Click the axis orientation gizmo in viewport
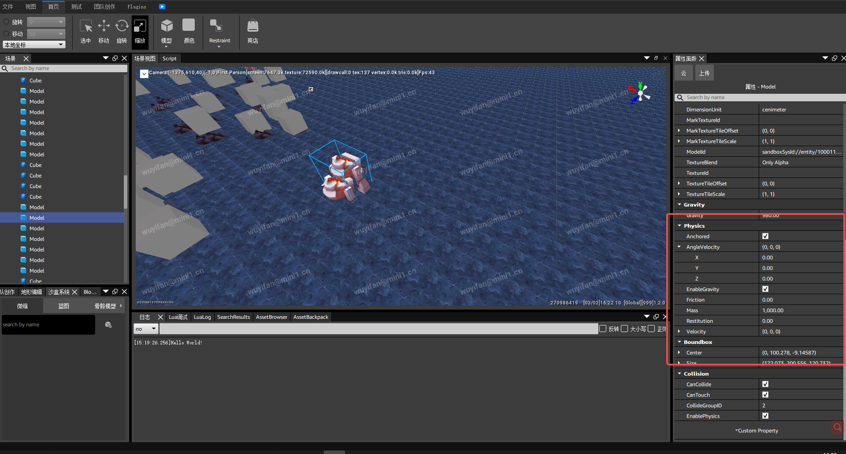The width and height of the screenshot is (846, 454). [640, 93]
